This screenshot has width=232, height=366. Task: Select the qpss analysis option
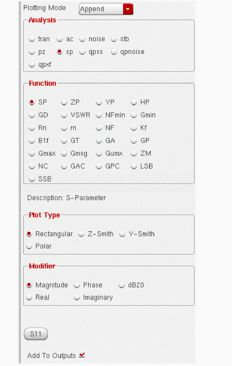82,52
